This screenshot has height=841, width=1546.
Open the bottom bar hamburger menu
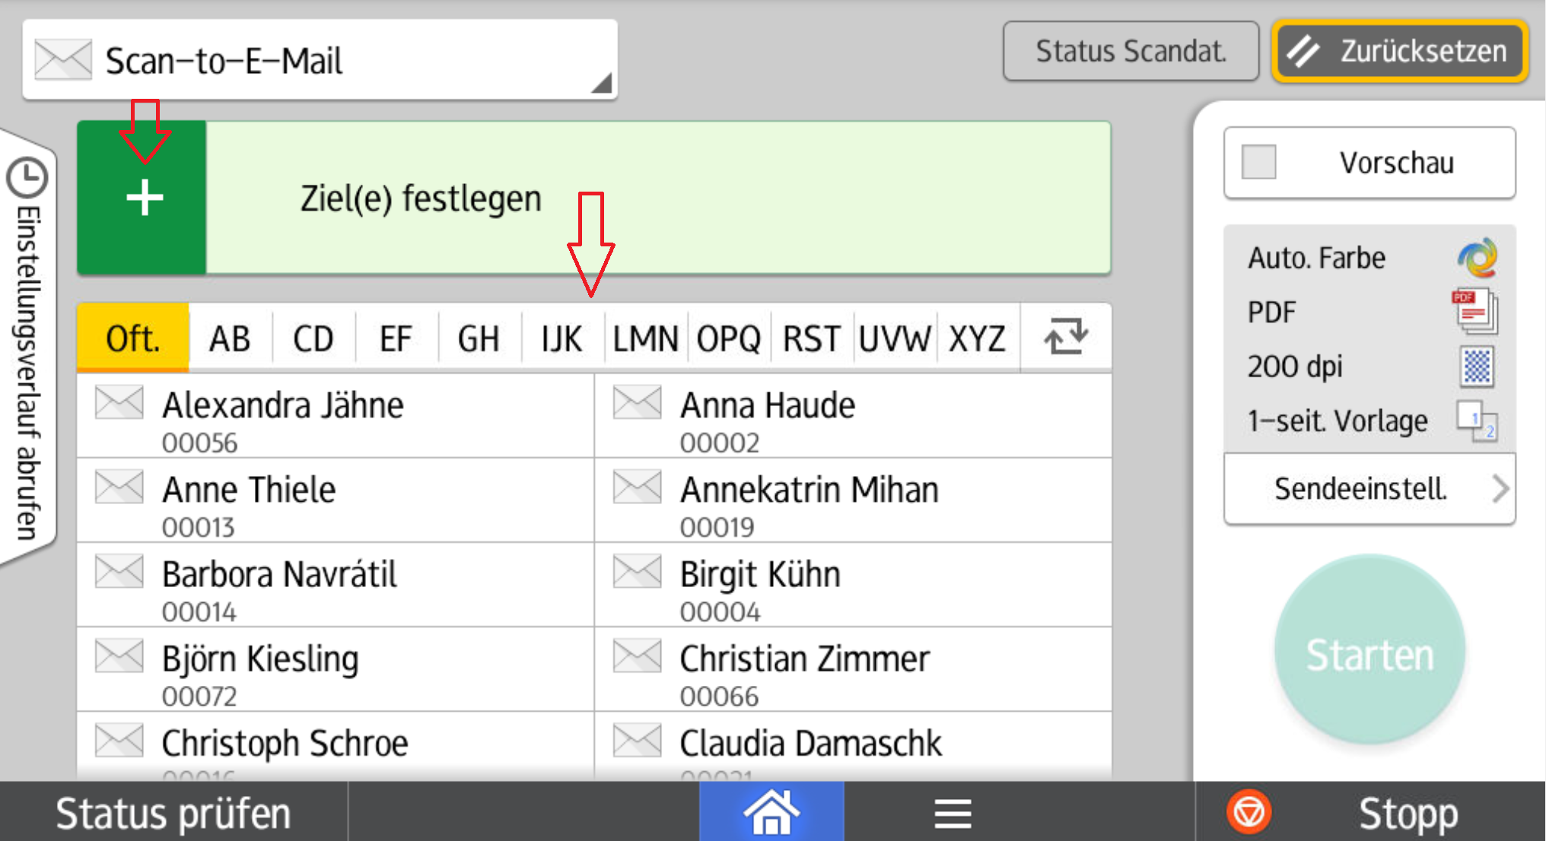953,813
